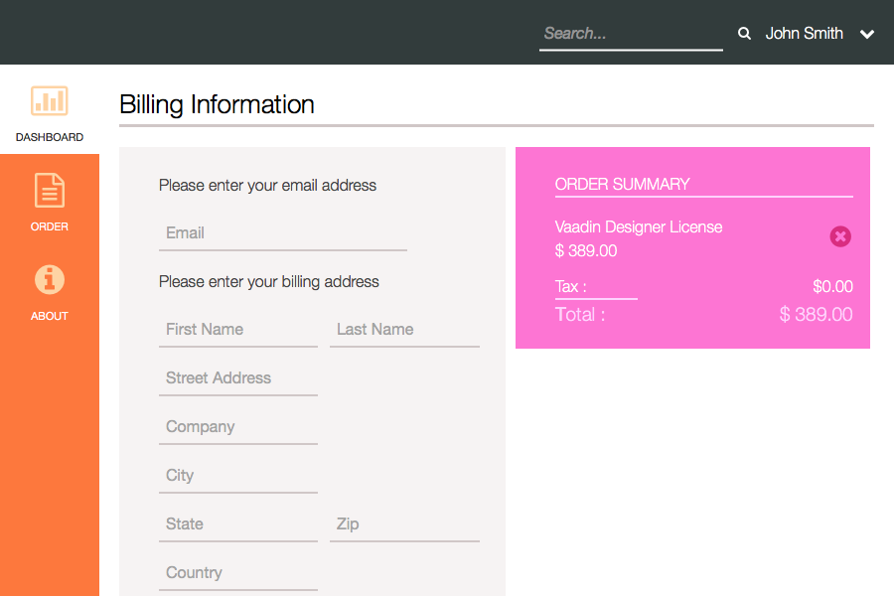
Task: Click the State input field
Action: (238, 524)
